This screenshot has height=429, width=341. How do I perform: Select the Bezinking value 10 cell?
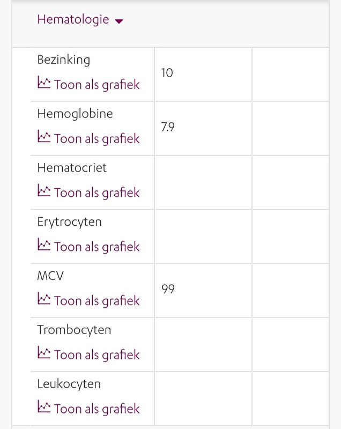(203, 75)
